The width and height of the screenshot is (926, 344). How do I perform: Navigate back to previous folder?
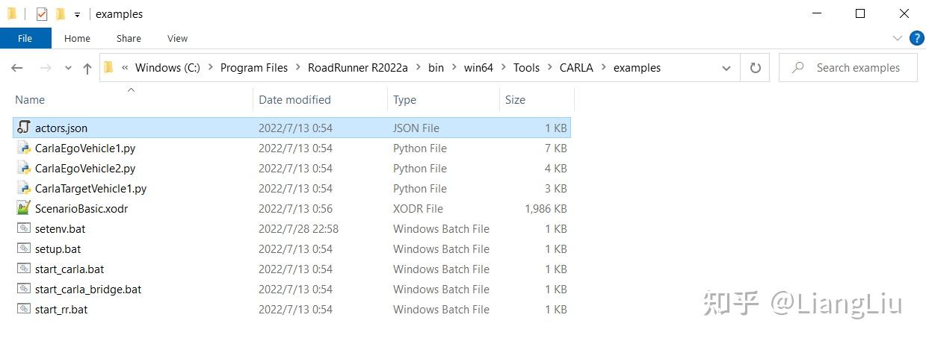17,68
